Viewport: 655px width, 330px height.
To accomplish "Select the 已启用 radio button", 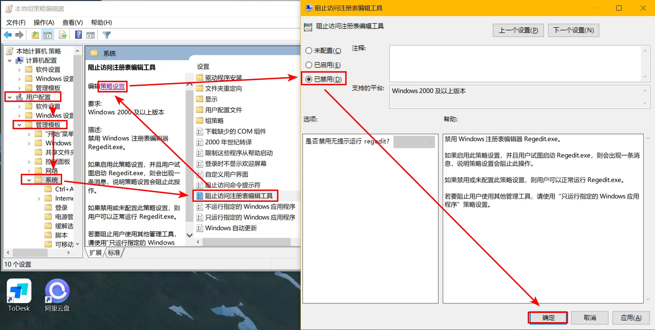I will tap(309, 65).
